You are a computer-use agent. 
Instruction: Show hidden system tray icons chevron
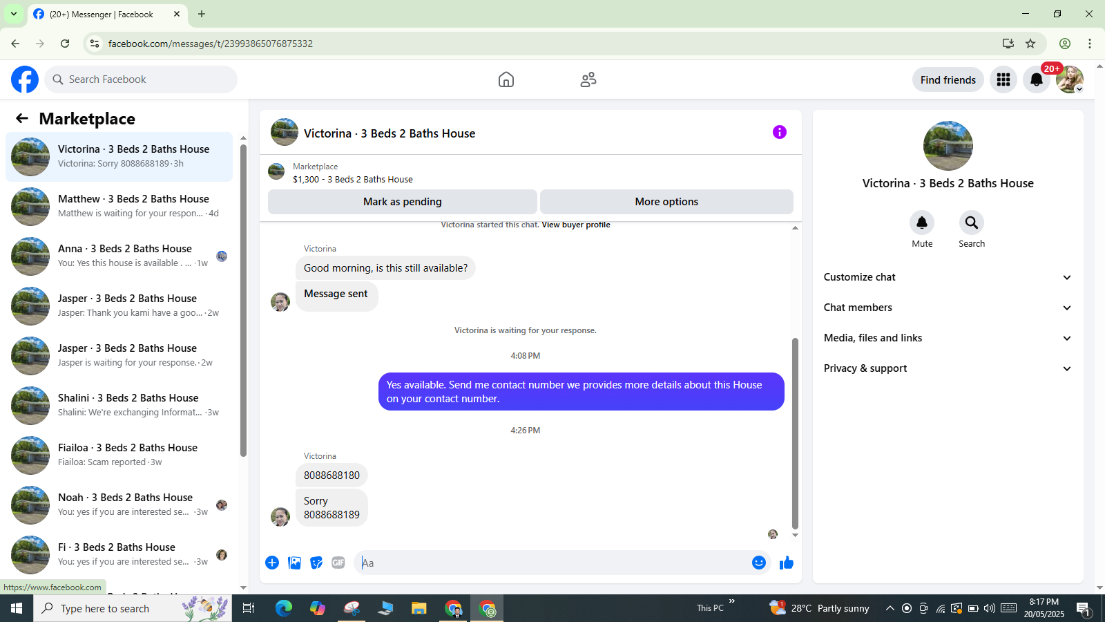pos(890,608)
